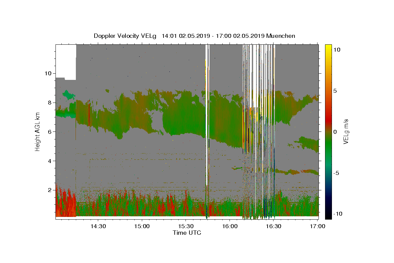The width and height of the screenshot is (394, 263).
Task: Click the 17:00 time tick label
Action: coord(317,227)
